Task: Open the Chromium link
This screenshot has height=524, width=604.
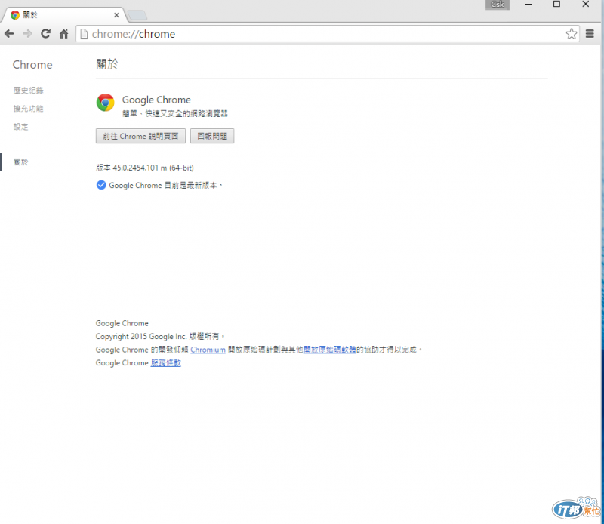Action: 208,350
